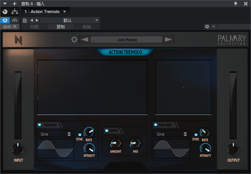Open the 默认 preset dropdown

point(70,20)
